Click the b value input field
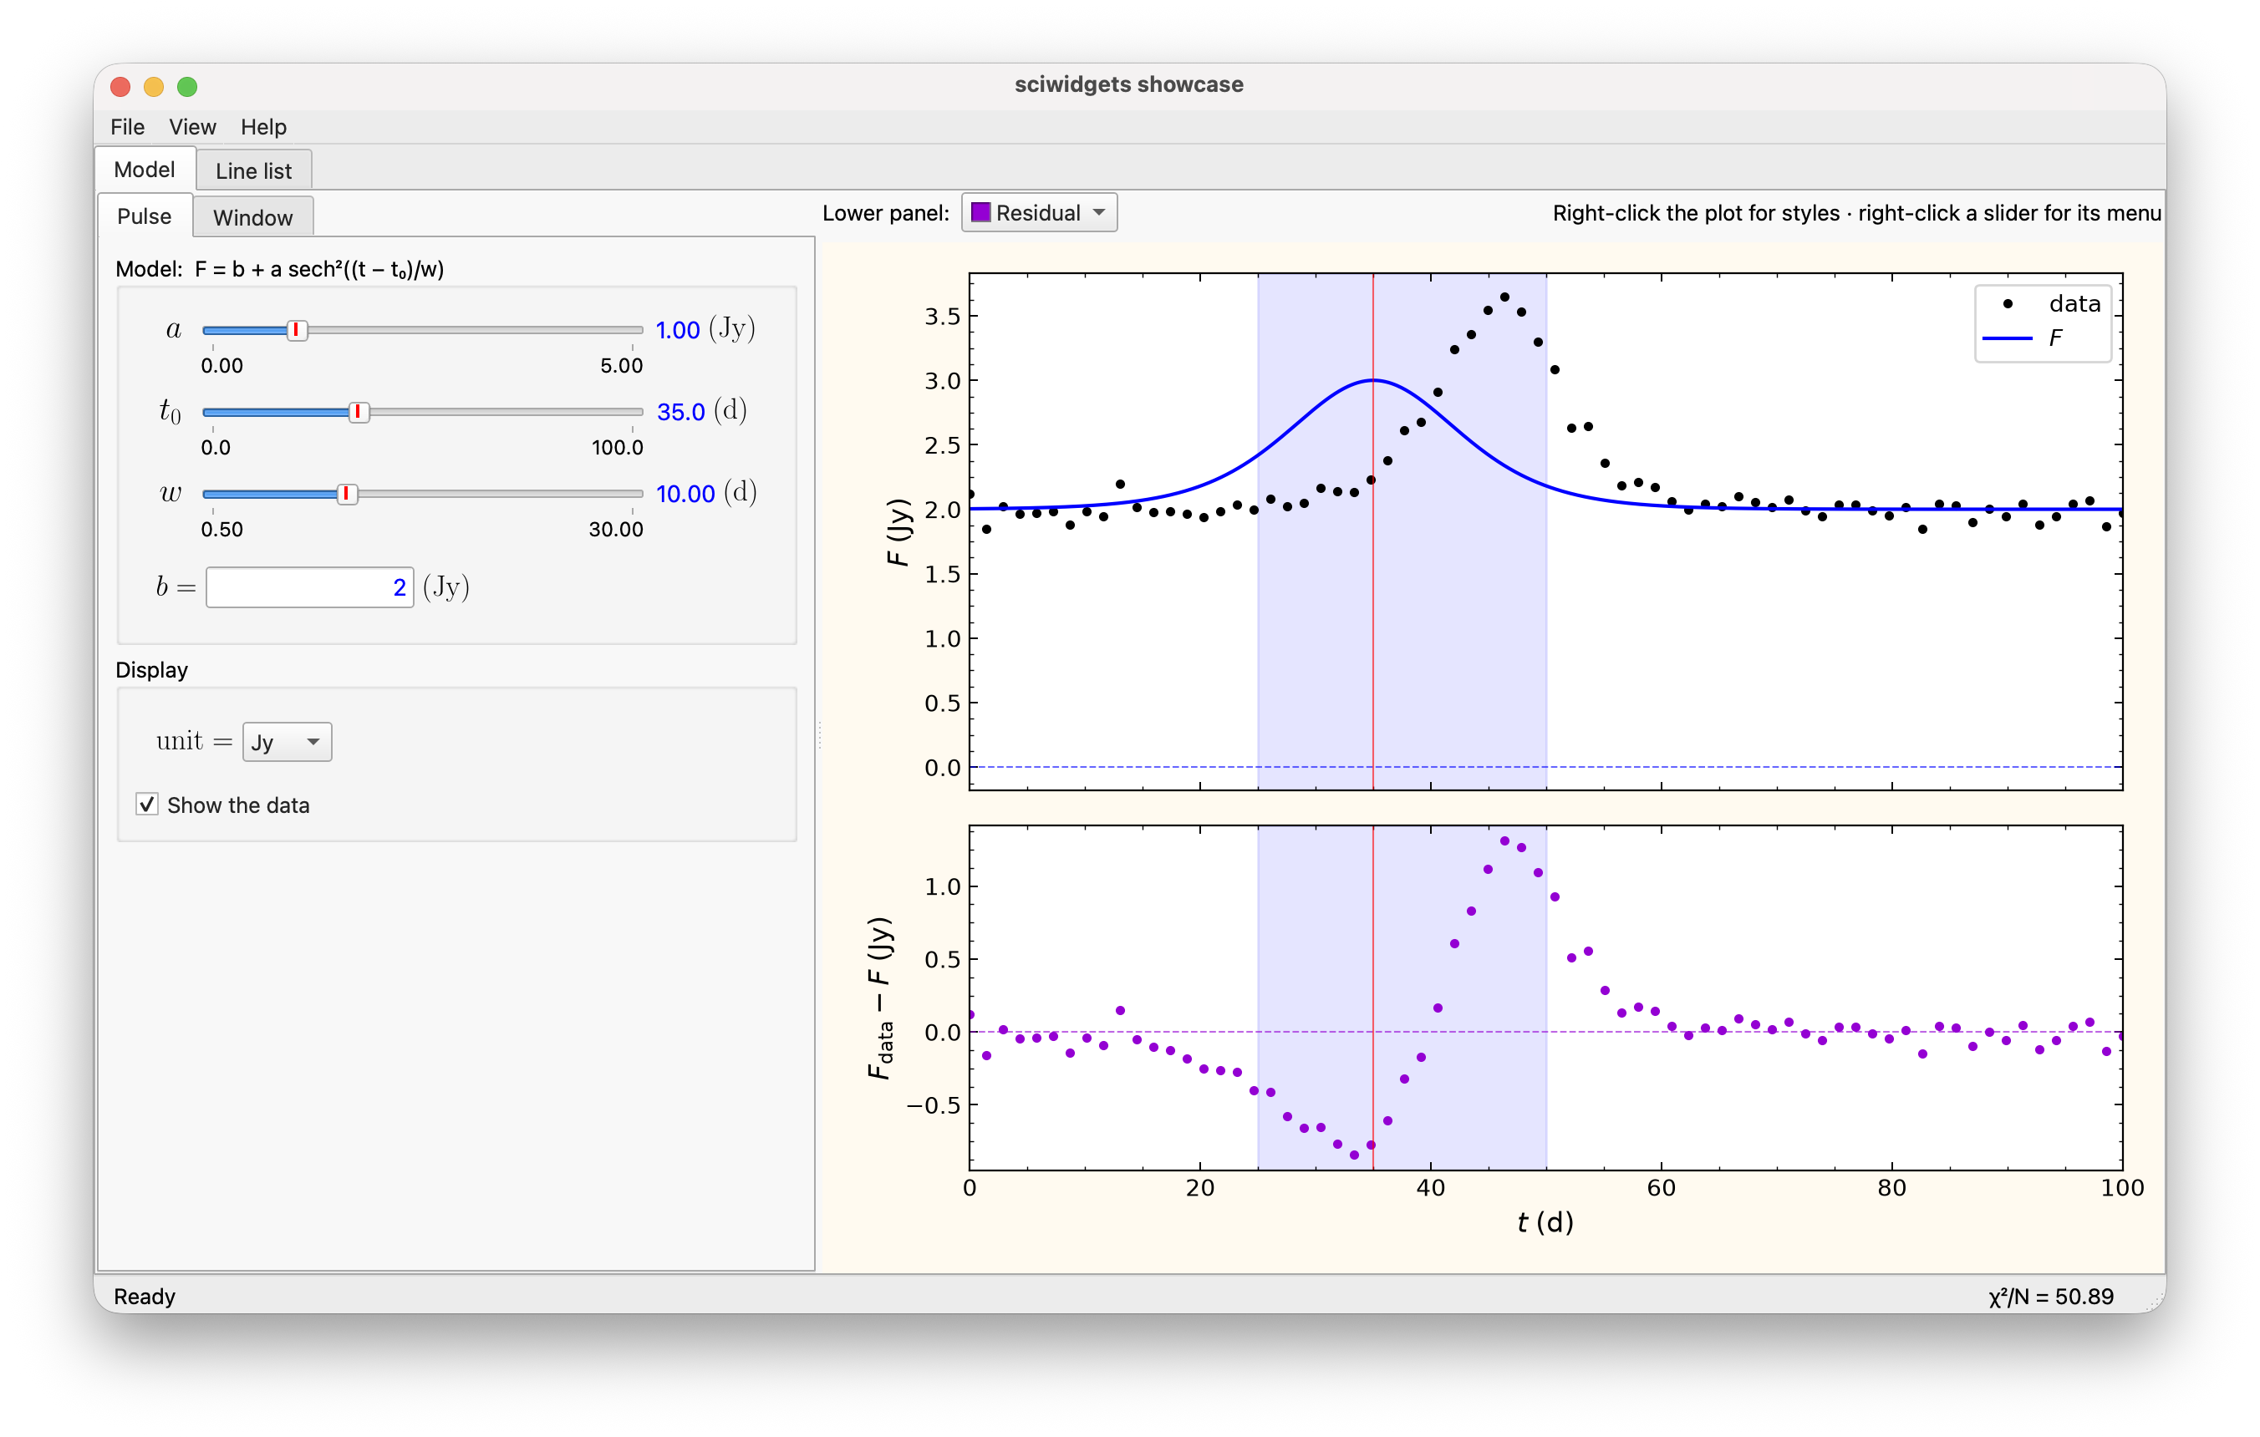Viewport: 2260px width, 1437px height. (310, 587)
